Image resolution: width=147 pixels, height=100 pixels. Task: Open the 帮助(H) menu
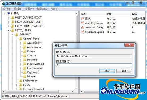[x=55, y=9]
